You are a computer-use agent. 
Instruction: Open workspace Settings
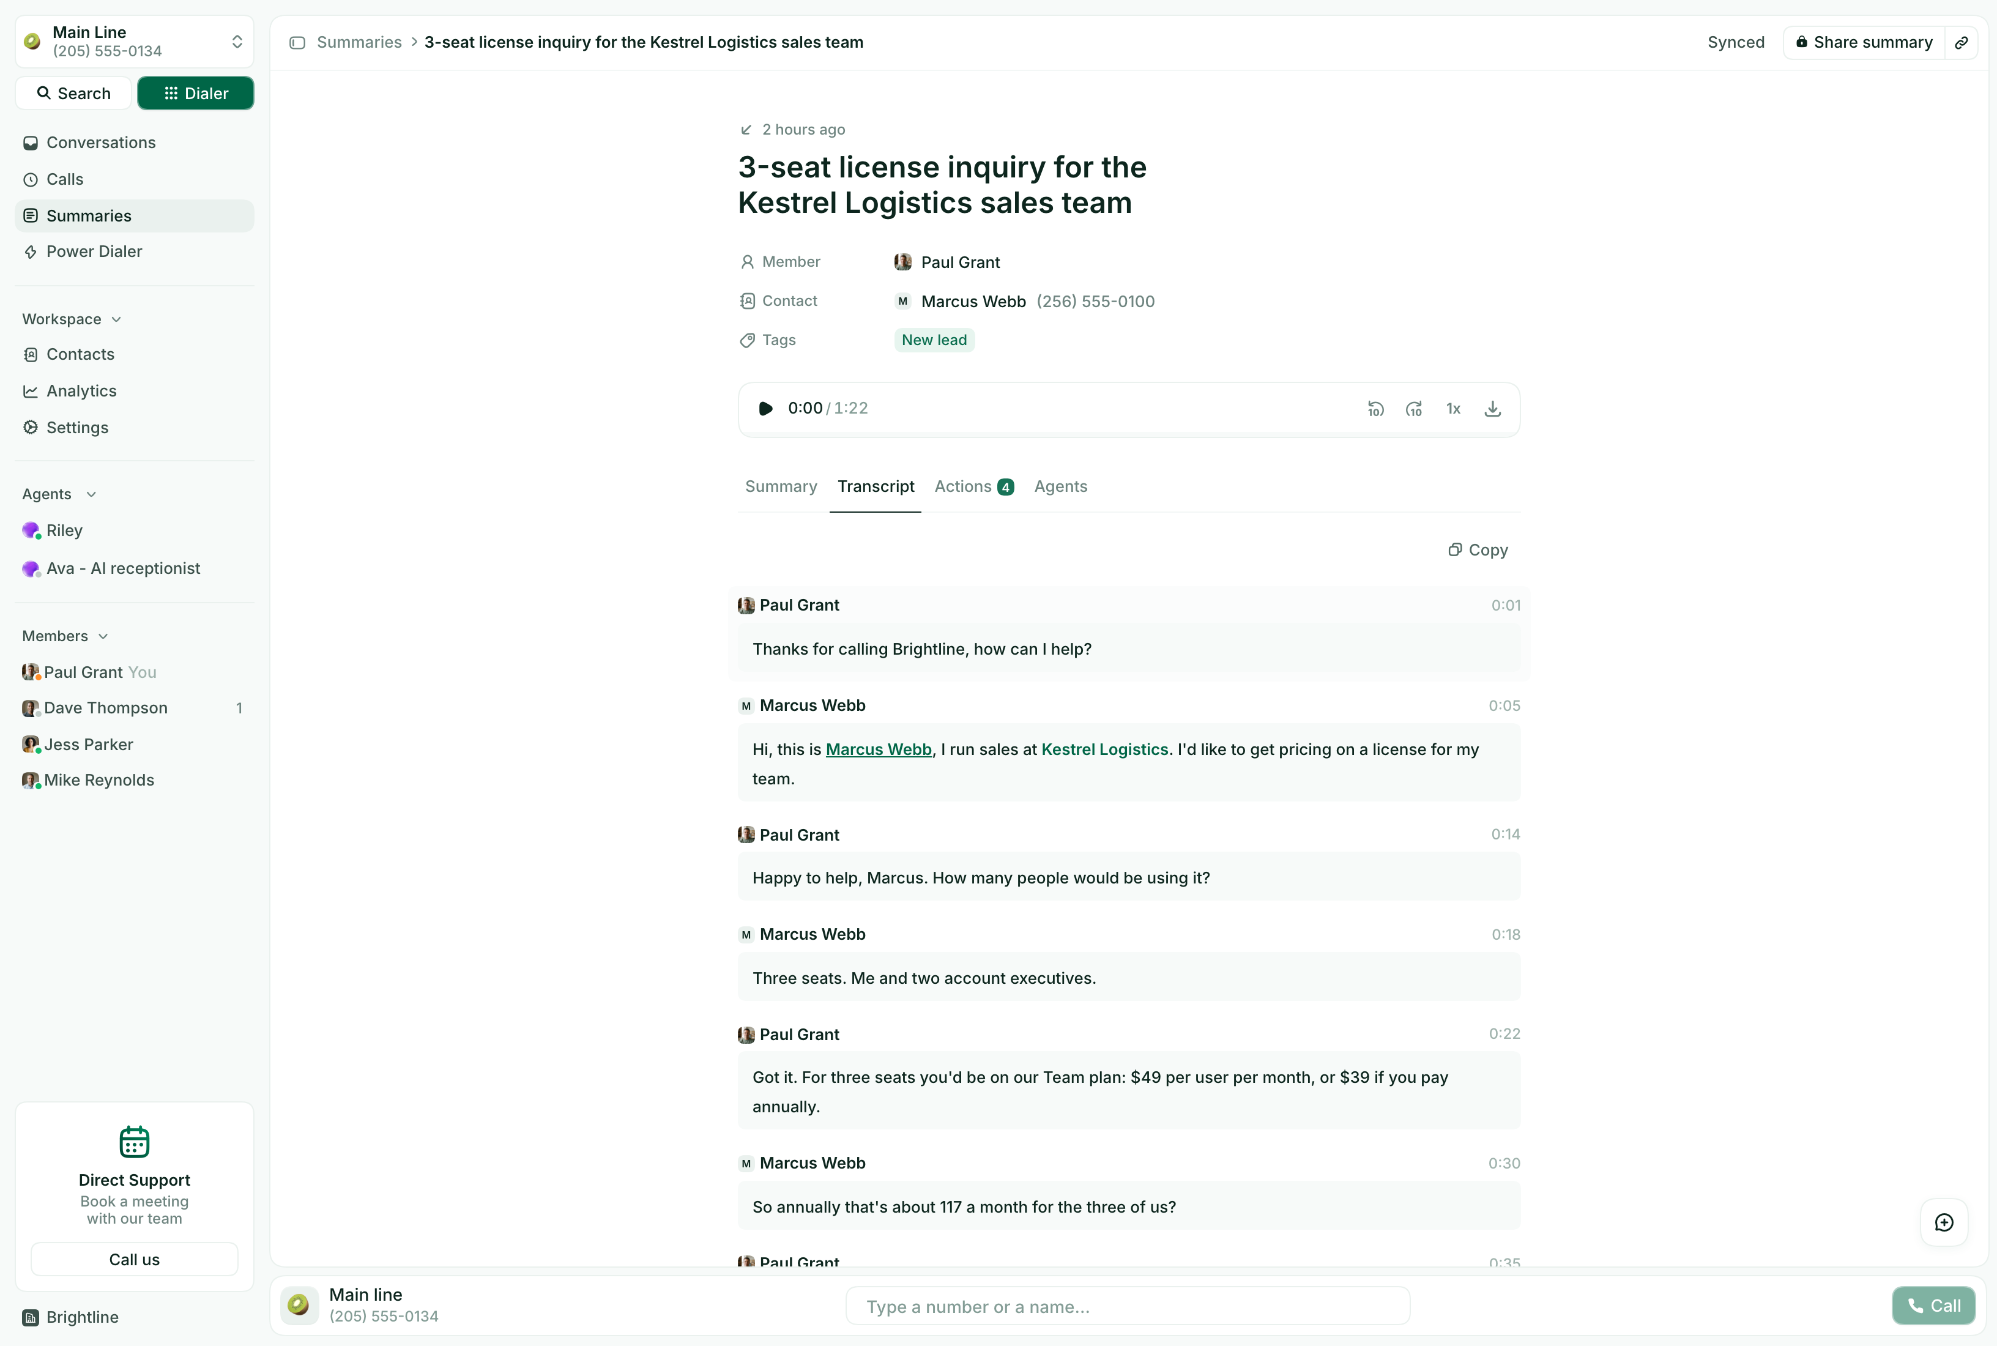135,428
